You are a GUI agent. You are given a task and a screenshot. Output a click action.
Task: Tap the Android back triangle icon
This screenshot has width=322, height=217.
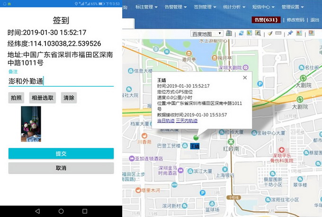(37, 211)
